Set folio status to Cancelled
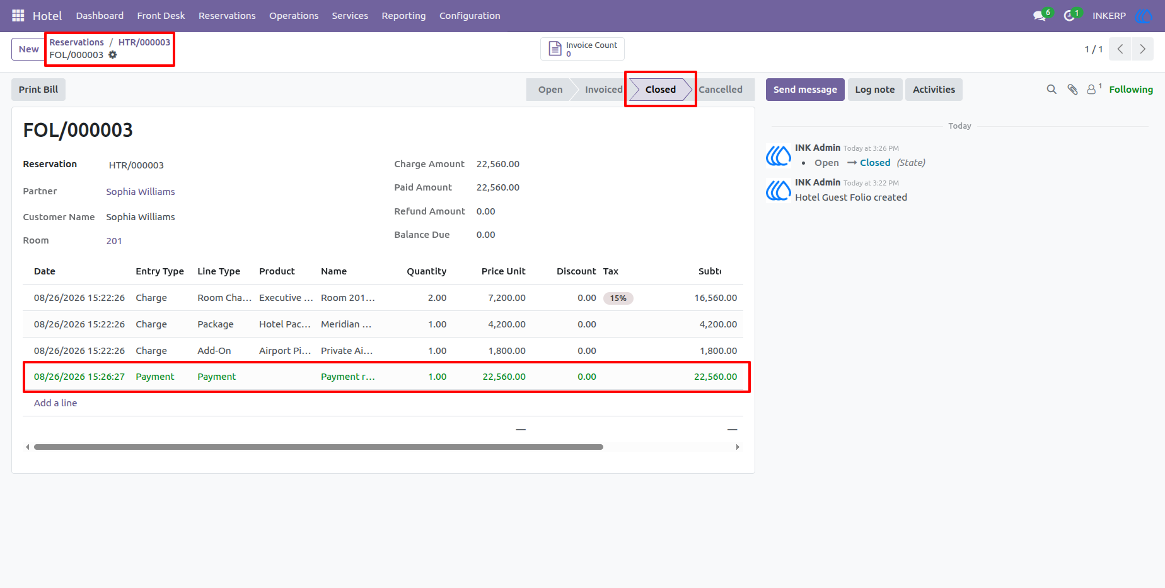This screenshot has width=1165, height=588. [721, 90]
